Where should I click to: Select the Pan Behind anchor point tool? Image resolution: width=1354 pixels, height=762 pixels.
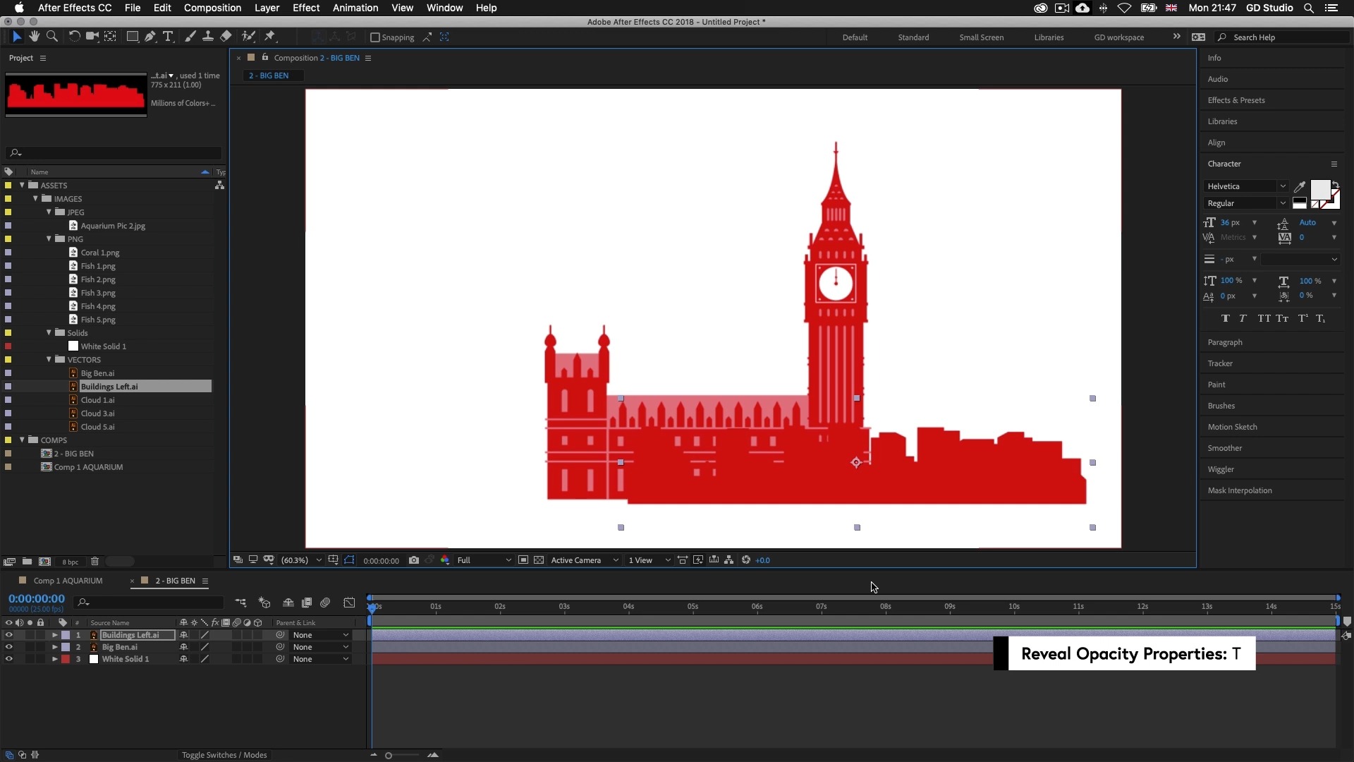tap(110, 37)
